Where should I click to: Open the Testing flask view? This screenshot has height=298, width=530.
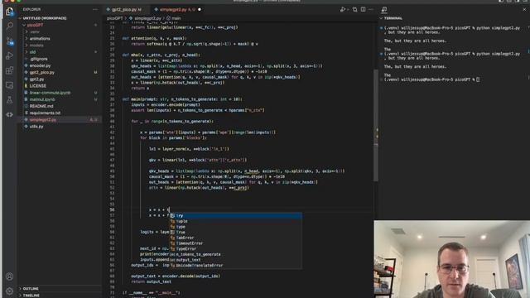9,99
